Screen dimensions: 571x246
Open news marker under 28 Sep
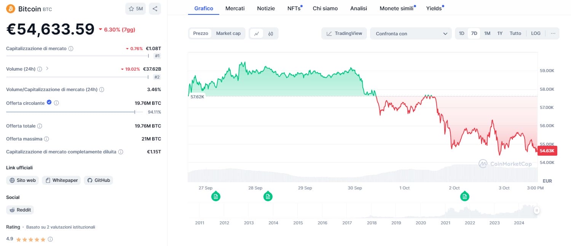point(268,196)
